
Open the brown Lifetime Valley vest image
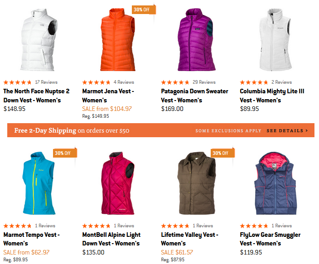coord(196,183)
